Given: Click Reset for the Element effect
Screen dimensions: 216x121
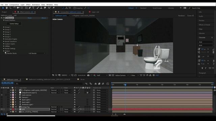Looking at the screenshot, I should 29,18.
